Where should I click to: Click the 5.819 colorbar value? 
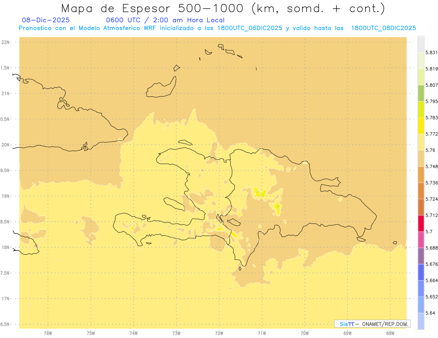click(x=432, y=69)
